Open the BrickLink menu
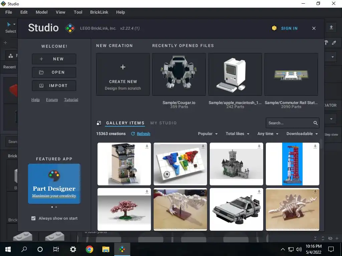 click(99, 12)
